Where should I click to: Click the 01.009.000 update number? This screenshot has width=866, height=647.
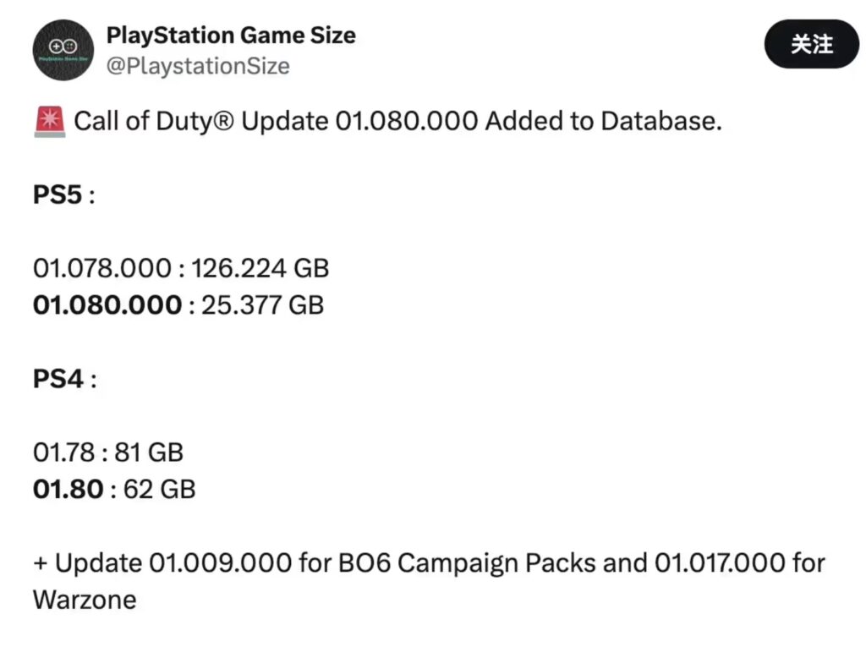coord(221,563)
